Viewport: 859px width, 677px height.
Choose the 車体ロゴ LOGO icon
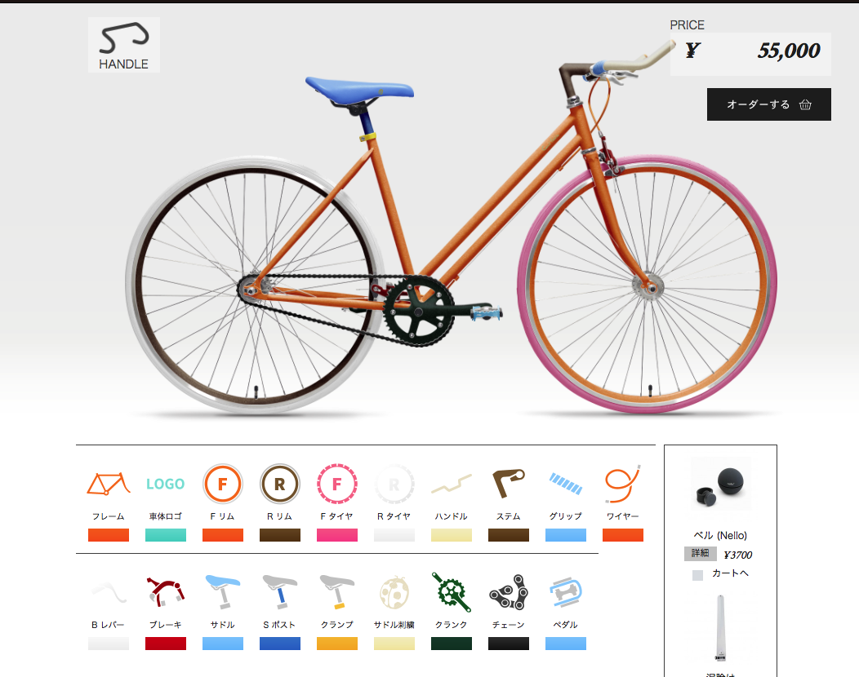click(166, 484)
